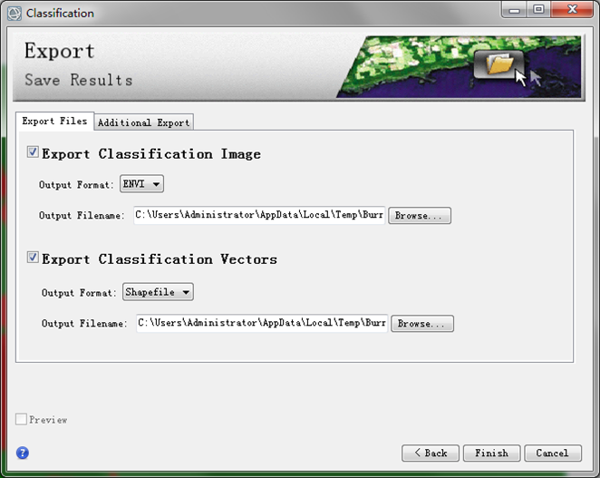Maximize the Classification window
The width and height of the screenshot is (600, 478).
click(538, 10)
